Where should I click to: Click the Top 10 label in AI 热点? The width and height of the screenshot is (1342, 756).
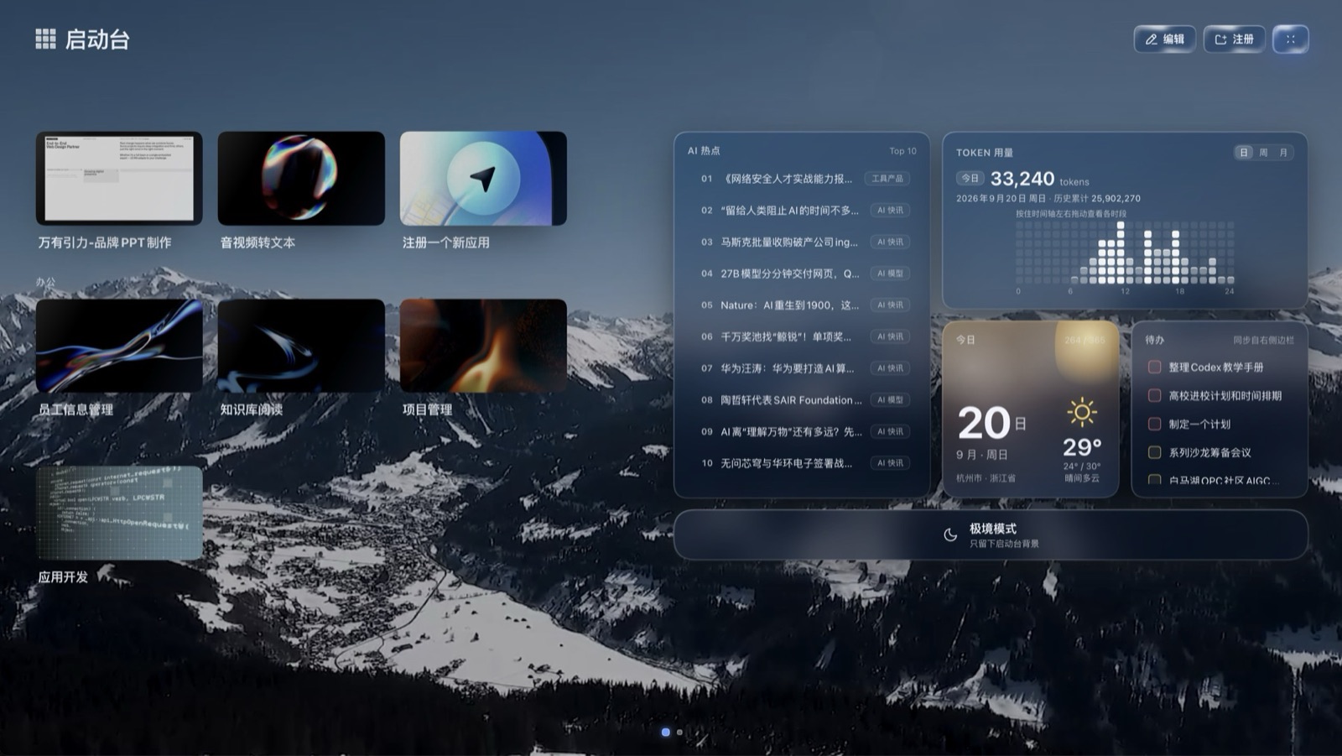point(902,151)
